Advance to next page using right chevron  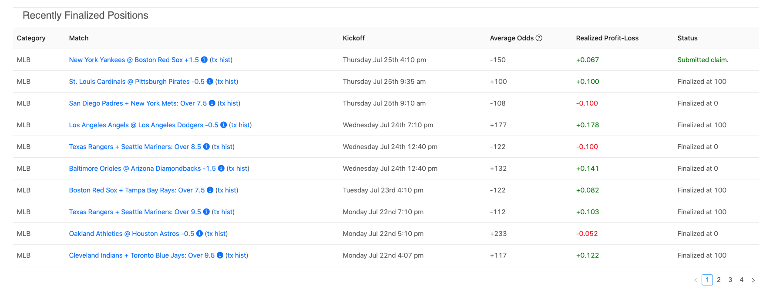pos(753,280)
